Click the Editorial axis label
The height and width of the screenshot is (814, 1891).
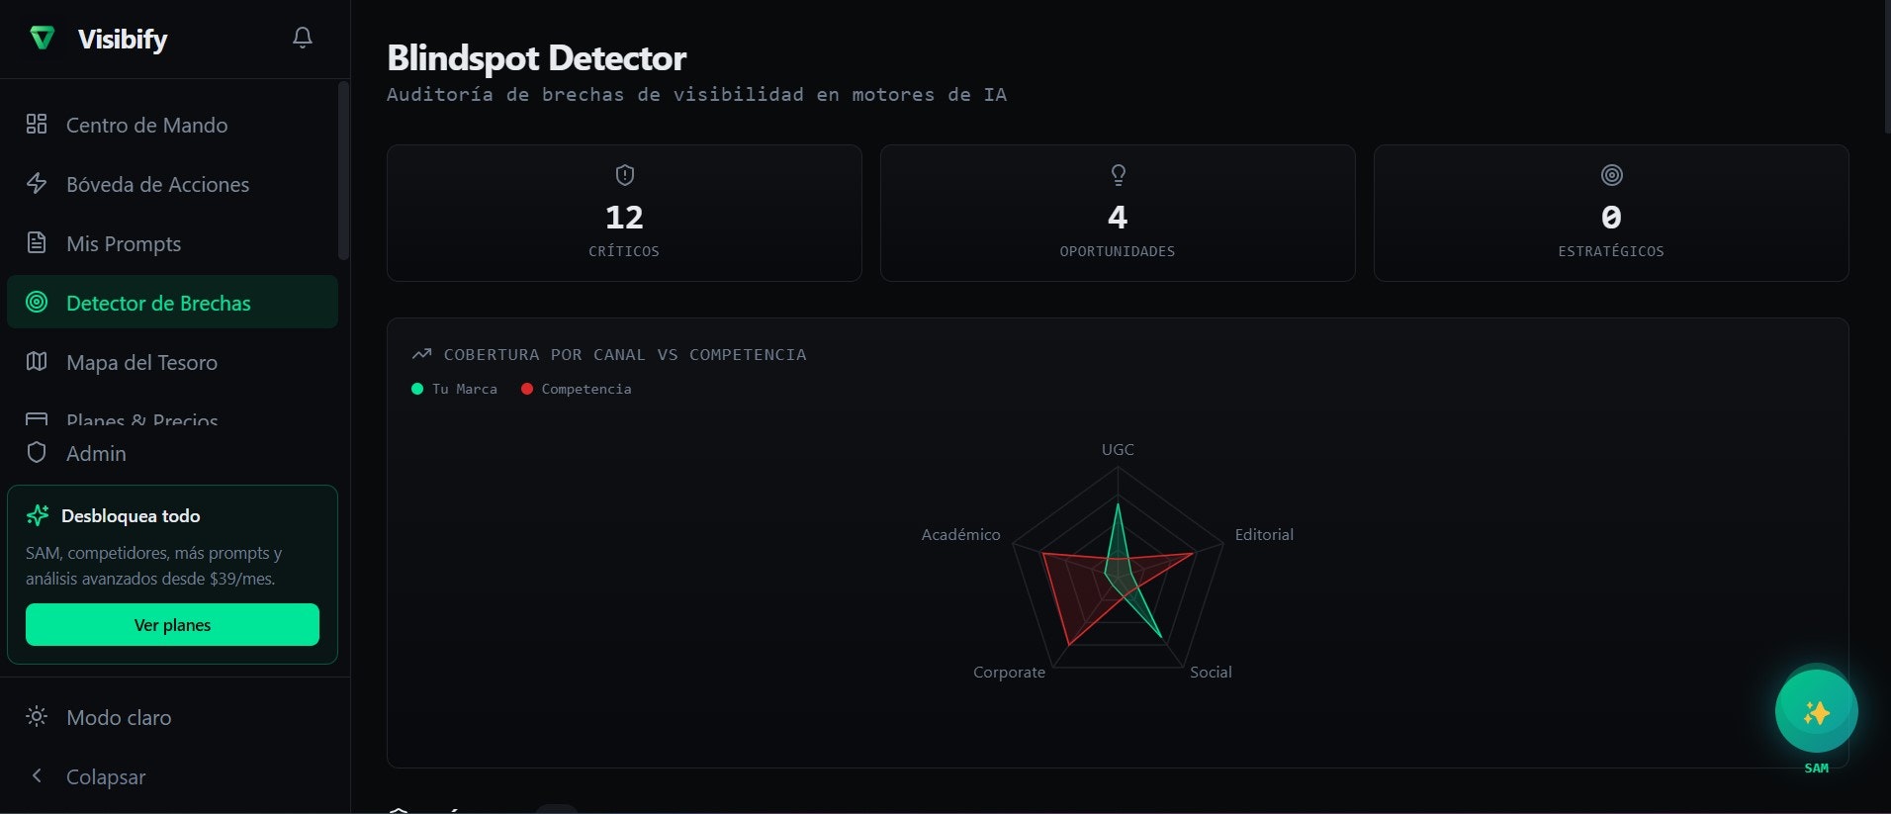coord(1264,534)
